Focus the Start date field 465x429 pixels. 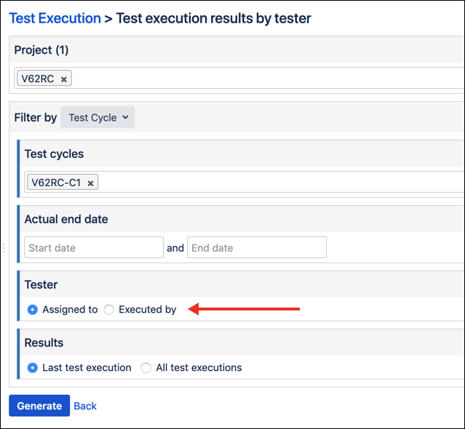(x=94, y=248)
